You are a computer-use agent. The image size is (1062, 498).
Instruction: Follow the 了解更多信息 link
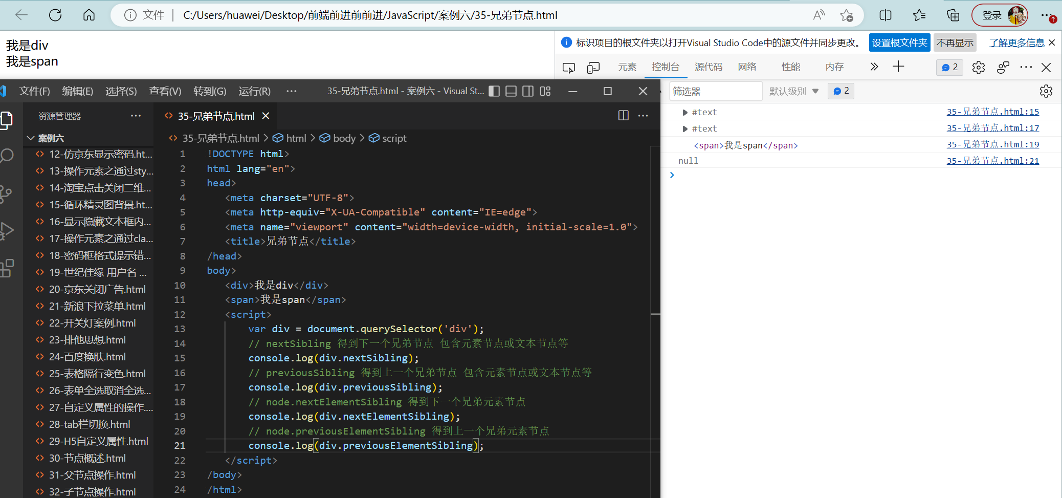[1016, 42]
